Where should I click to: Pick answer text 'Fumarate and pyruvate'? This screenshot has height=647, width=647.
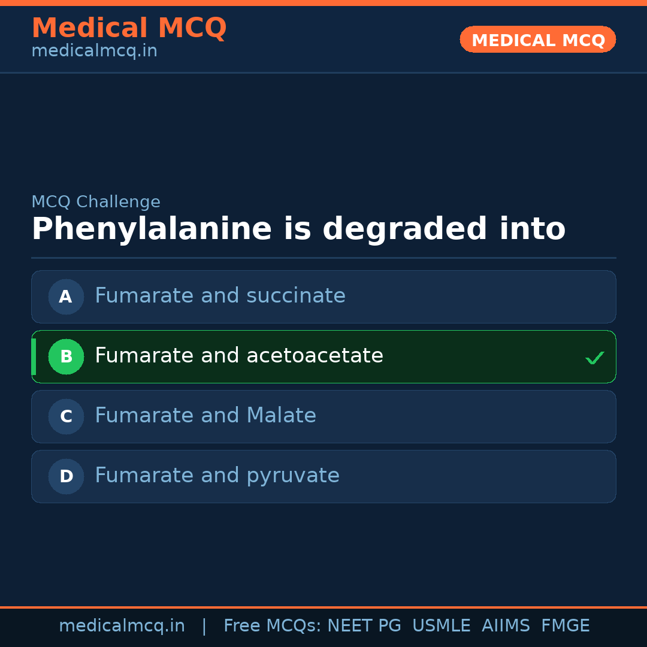tap(217, 476)
